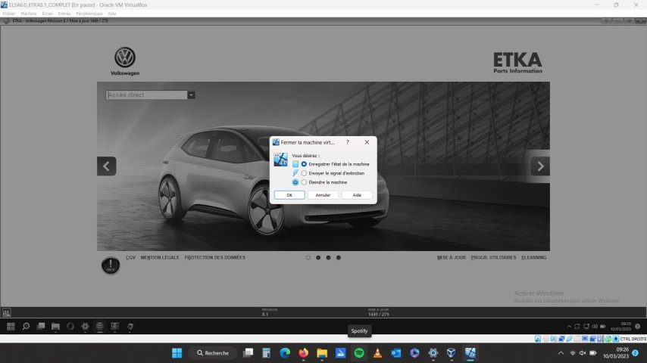Open the host clock showing 09:26
This screenshot has height=363, width=647.
(616, 353)
